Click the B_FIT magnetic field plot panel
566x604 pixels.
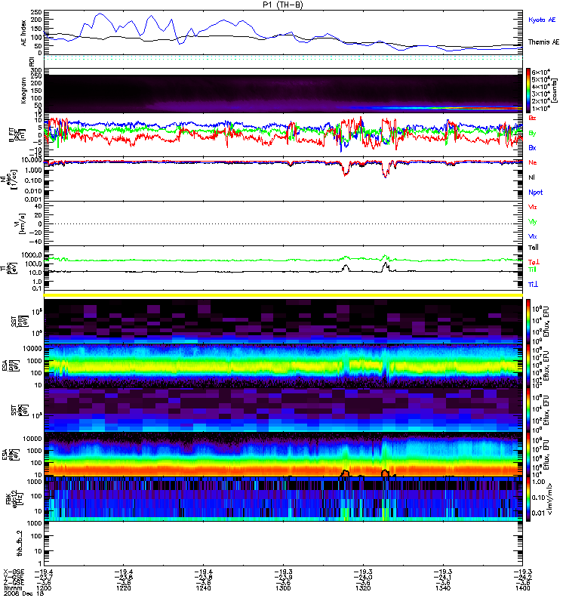(283, 135)
